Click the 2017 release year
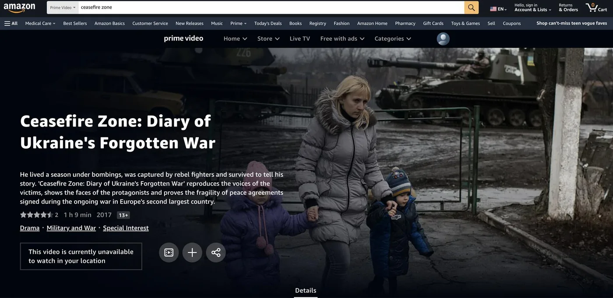Image resolution: width=613 pixels, height=298 pixels. pos(104,215)
